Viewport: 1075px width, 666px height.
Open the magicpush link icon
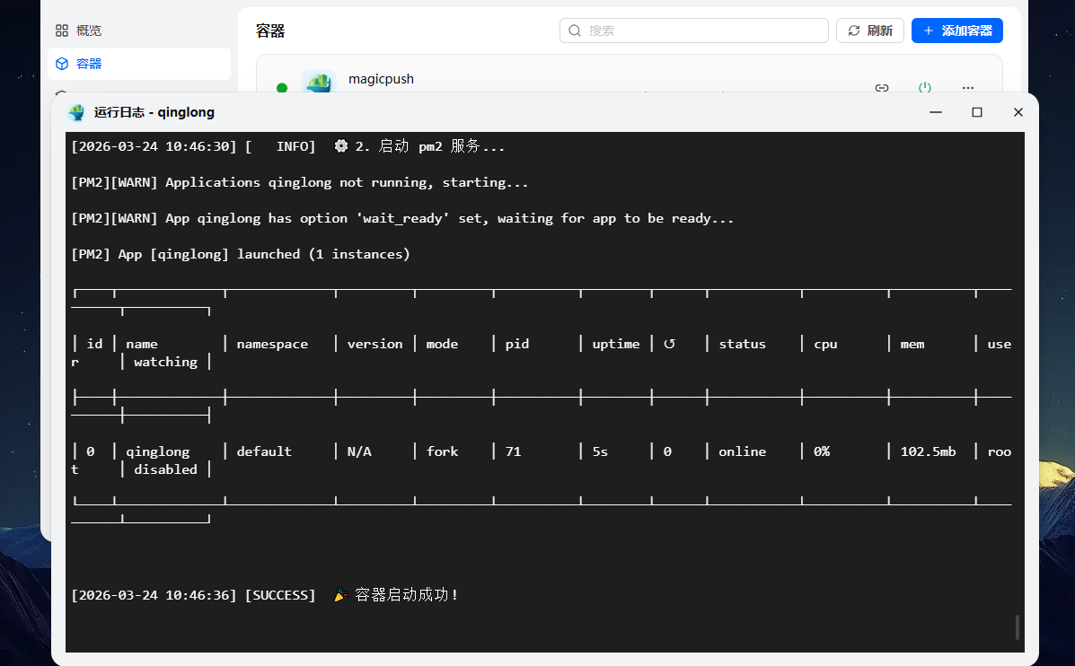882,88
